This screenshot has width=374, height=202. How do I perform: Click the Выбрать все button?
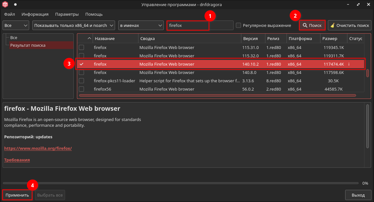(50, 195)
